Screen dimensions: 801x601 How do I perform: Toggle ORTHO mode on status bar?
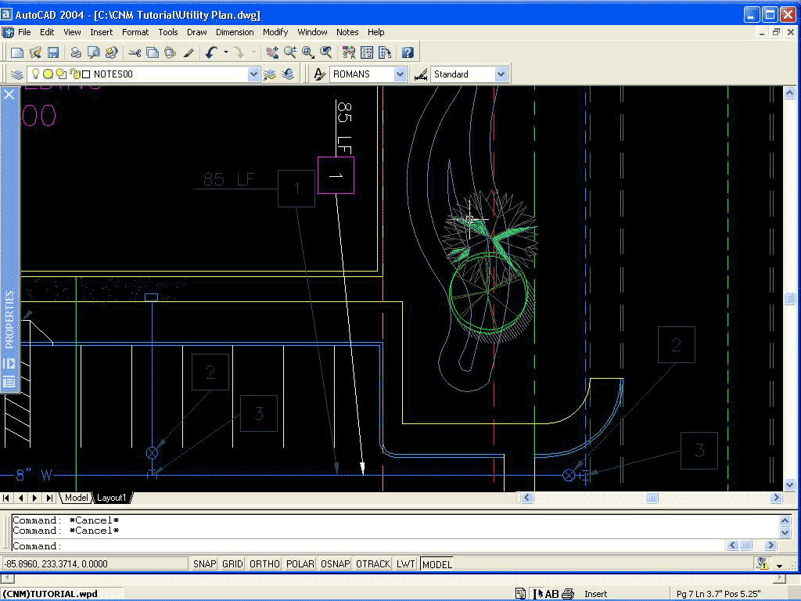click(x=264, y=563)
